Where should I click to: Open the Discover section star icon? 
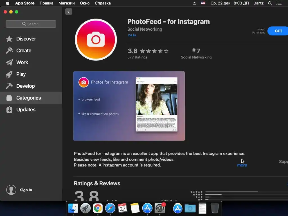[9, 39]
